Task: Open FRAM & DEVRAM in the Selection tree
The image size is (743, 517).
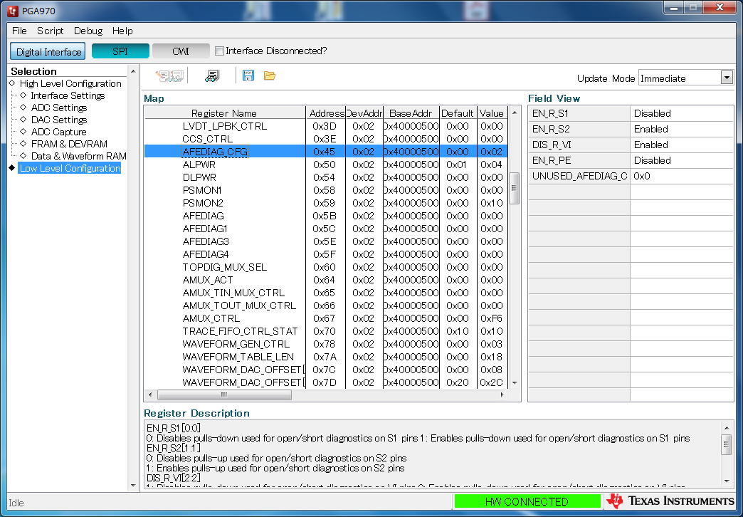Action: [69, 144]
